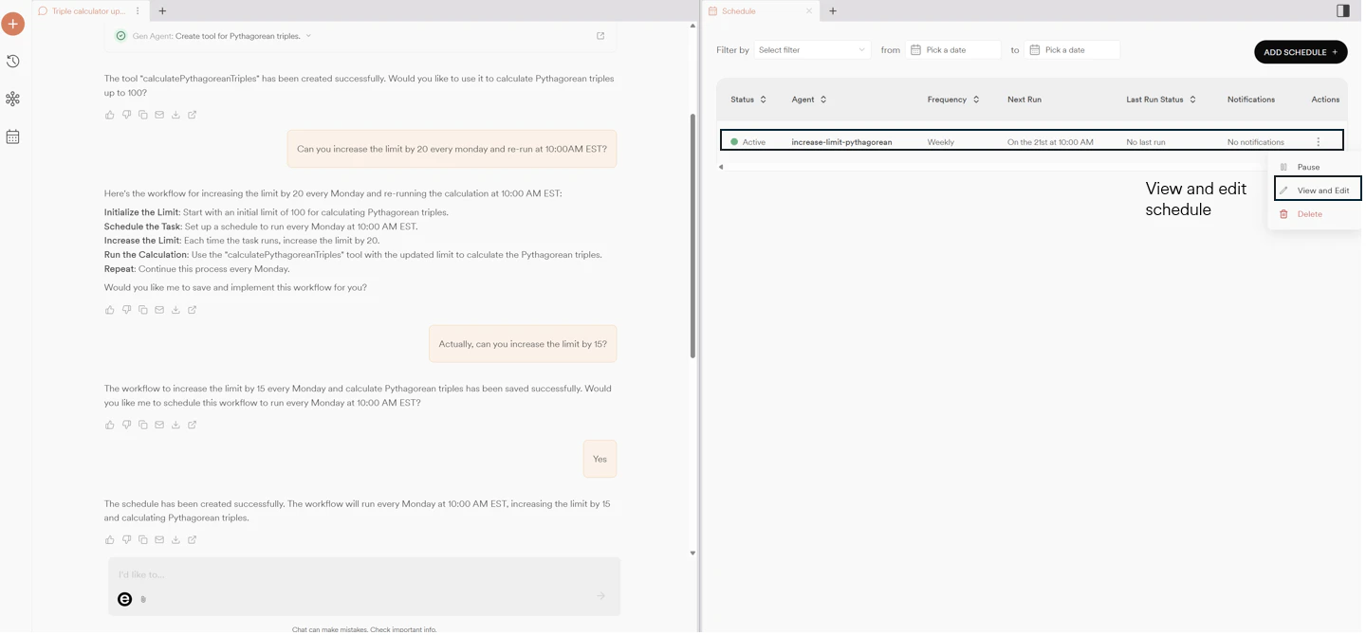Open the 'from' date picker
The image size is (1366, 635).
952,50
